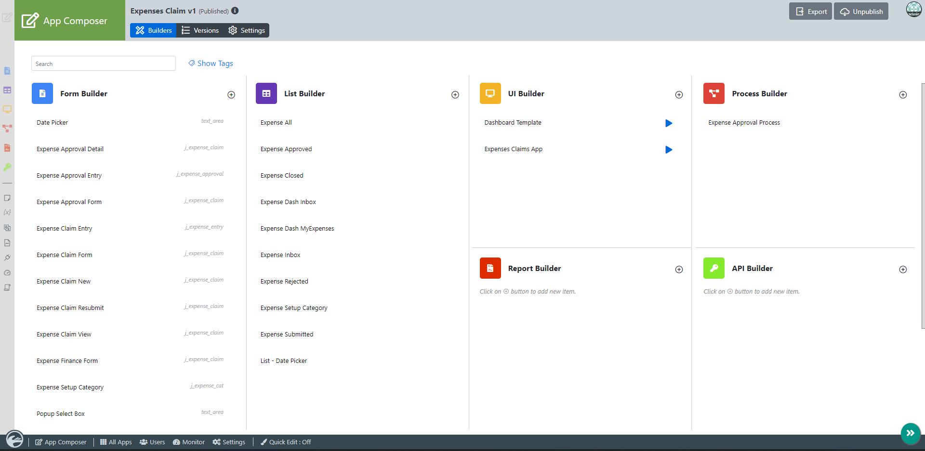
Task: Open Dashboard Template UI name
Action: tap(513, 122)
